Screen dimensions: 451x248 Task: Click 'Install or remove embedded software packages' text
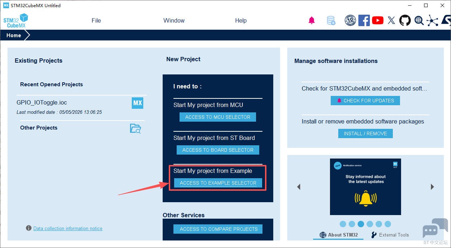click(363, 121)
